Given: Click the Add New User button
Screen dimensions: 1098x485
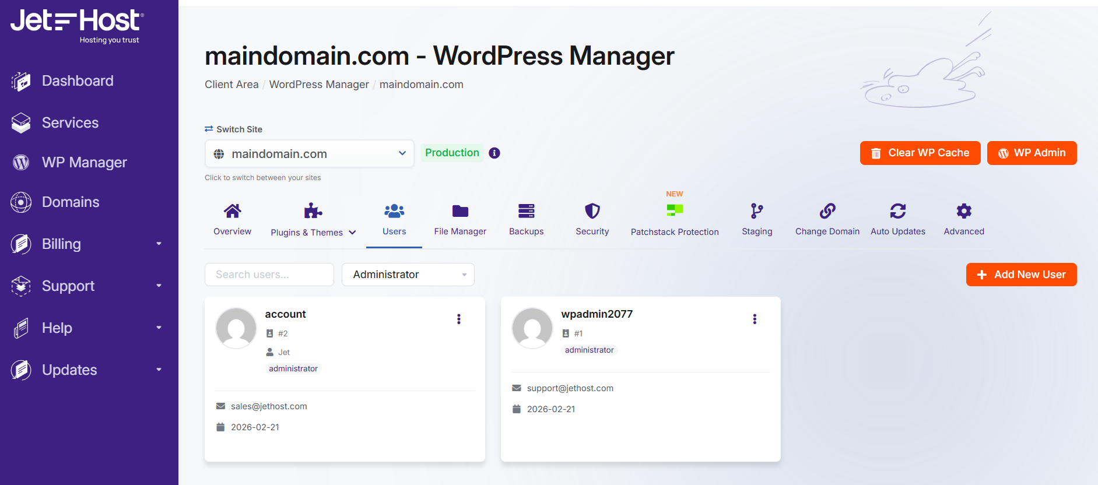Looking at the screenshot, I should click(x=1022, y=275).
